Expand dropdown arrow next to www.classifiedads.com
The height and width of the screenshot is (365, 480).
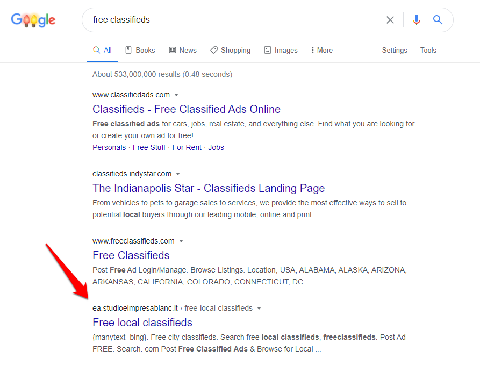pos(176,95)
